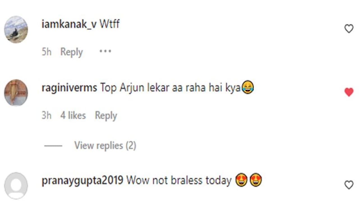359x202 pixels.
Task: Click the 5h timestamp on first comment
Action: [x=47, y=52]
